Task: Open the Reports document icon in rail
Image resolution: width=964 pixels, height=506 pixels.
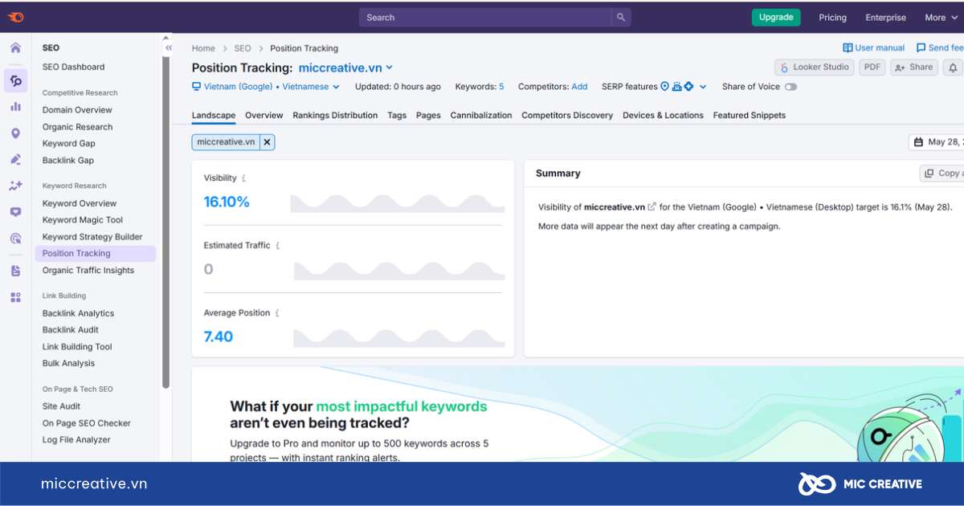Action: point(15,271)
